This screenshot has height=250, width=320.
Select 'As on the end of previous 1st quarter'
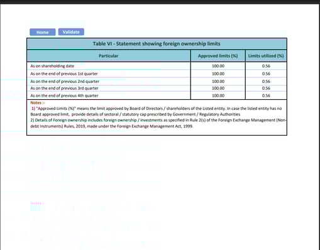point(64,73)
